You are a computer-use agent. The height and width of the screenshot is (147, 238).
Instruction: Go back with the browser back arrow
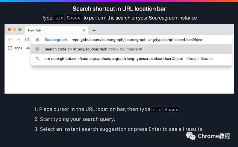pyautogui.click(x=10, y=40)
